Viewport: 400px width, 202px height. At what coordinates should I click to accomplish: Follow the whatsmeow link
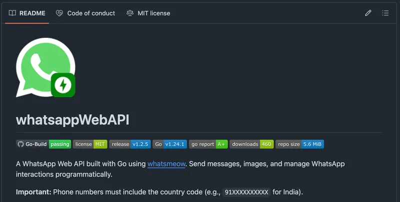[x=166, y=164]
